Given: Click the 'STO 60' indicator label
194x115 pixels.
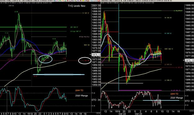Looking at the screenshot, I should click(x=189, y=101).
